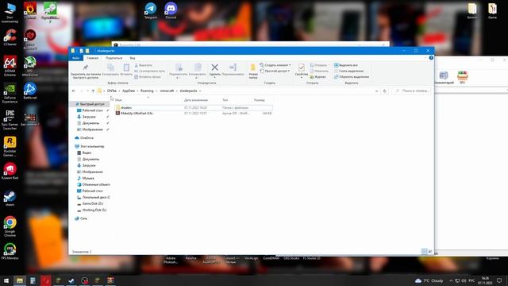Click the Up one level arrow
This screenshot has width=508, height=286.
tap(93, 91)
